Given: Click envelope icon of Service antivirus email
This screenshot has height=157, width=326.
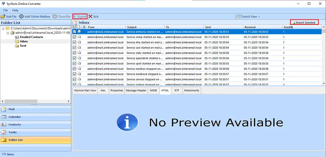Looking at the screenshot, I should click(x=79, y=32).
